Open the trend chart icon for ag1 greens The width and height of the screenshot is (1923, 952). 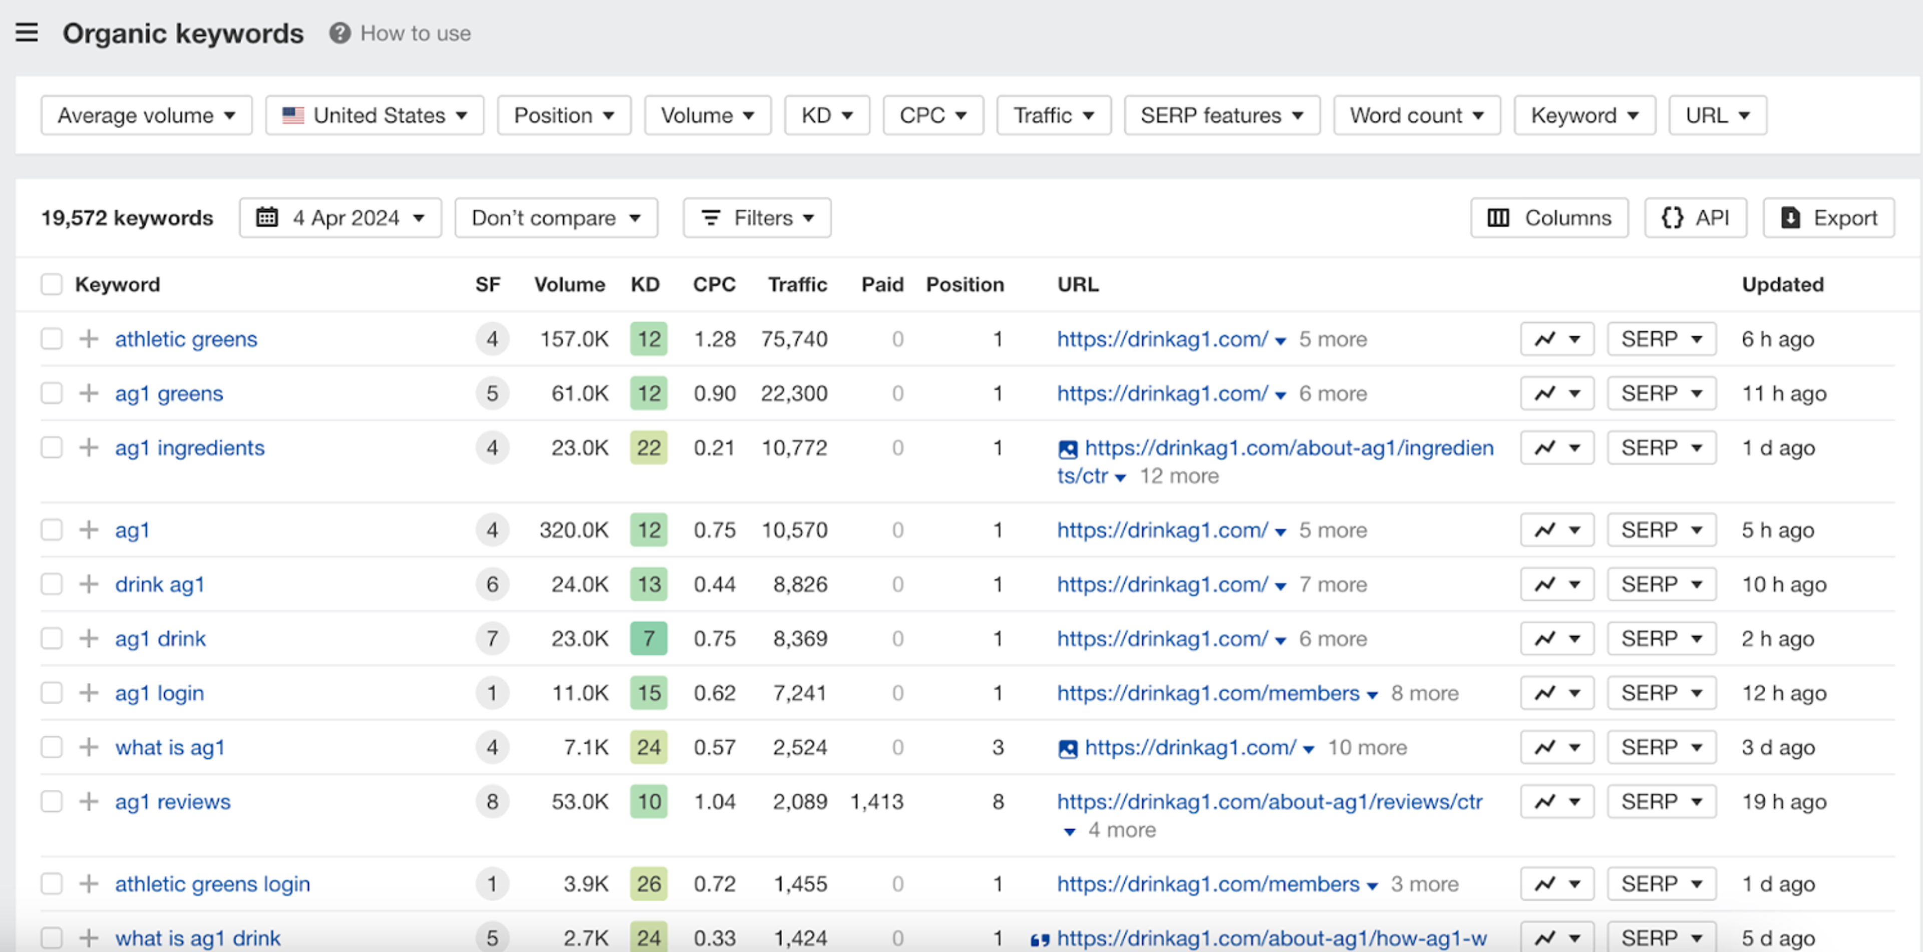click(1545, 393)
